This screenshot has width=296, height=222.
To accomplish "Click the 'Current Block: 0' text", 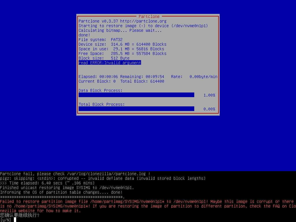I will coord(97,81).
